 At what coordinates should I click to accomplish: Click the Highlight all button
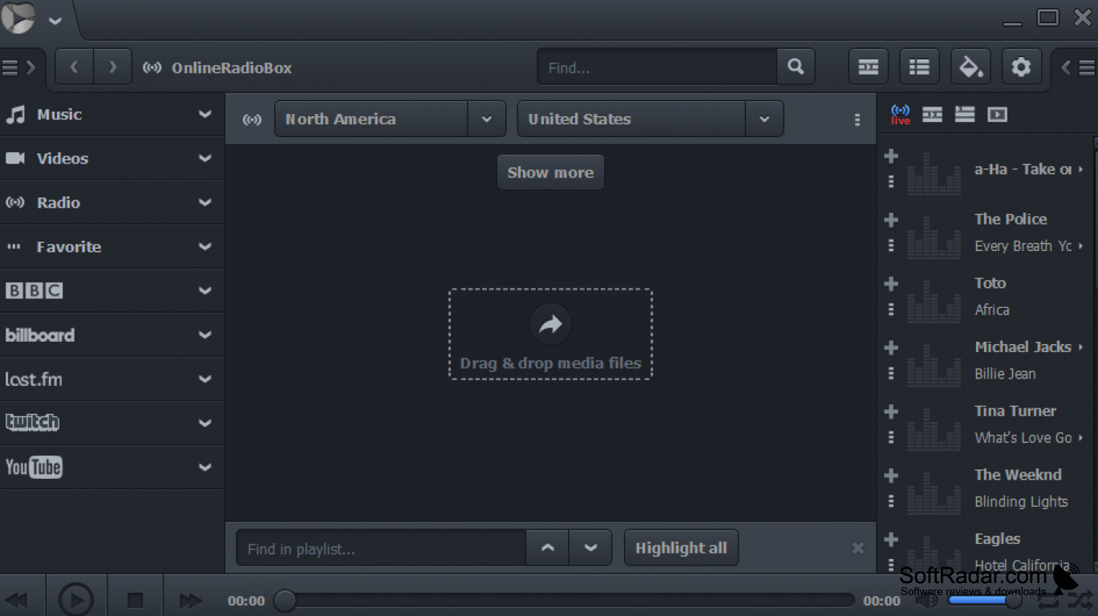[681, 548]
